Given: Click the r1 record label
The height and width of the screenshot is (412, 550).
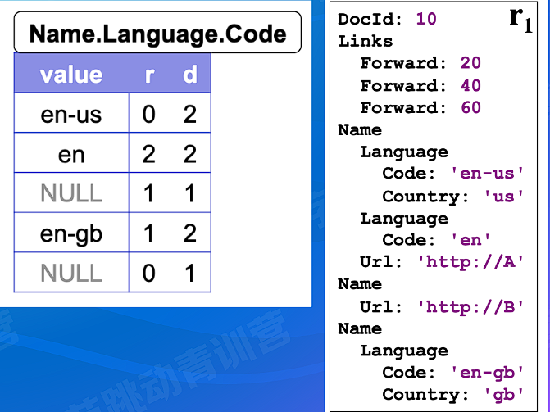Looking at the screenshot, I should pos(521,20).
